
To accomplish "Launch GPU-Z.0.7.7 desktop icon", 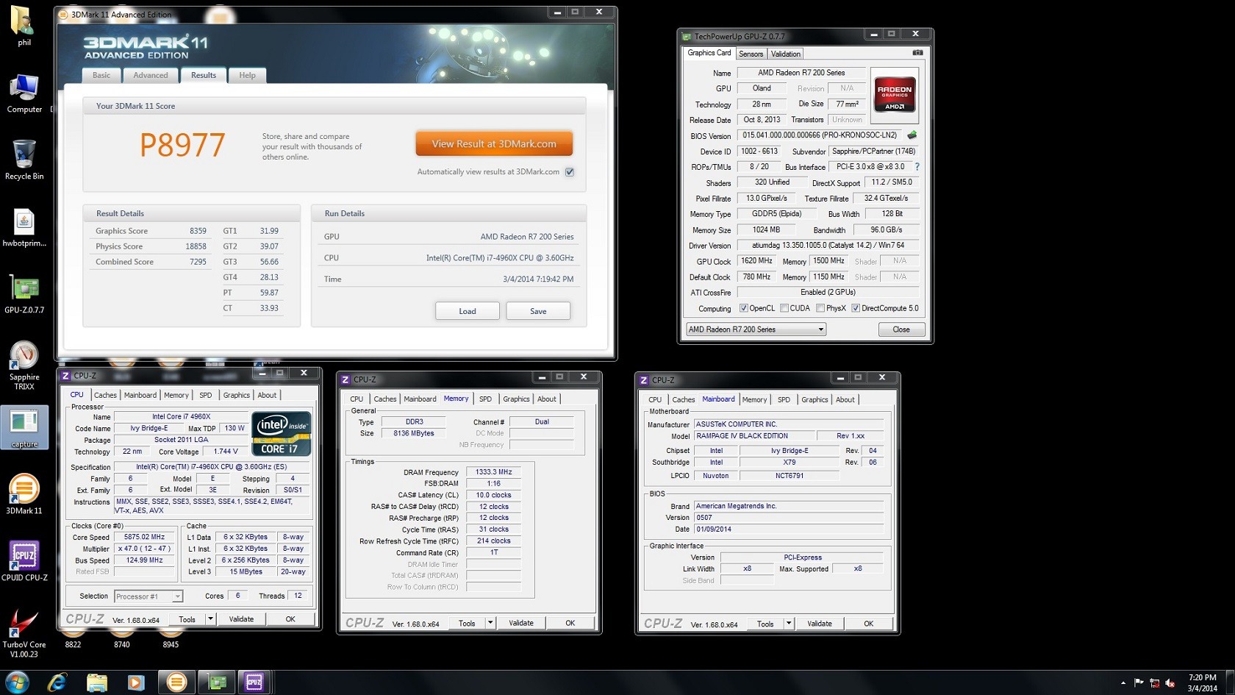I will [x=24, y=293].
